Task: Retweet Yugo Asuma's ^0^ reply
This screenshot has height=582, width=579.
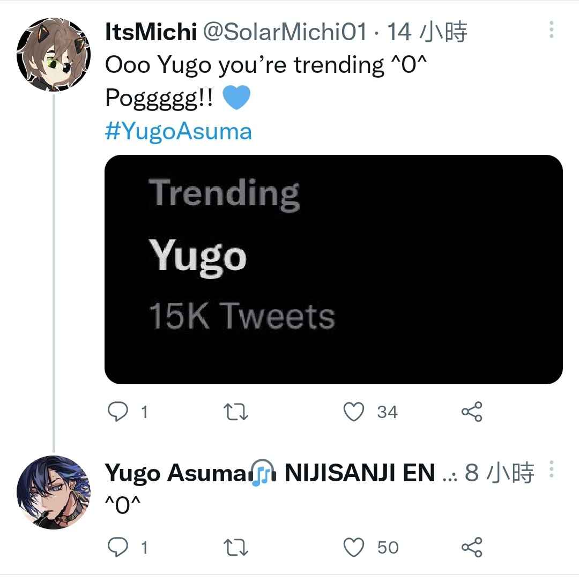Action: coord(235,548)
